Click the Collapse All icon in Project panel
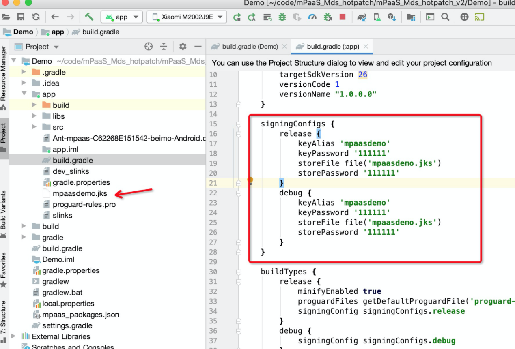The height and width of the screenshot is (349, 515). tap(164, 47)
